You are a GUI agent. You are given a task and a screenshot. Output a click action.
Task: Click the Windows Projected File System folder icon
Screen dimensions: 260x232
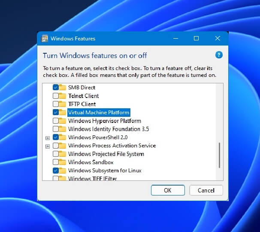[x=62, y=154]
